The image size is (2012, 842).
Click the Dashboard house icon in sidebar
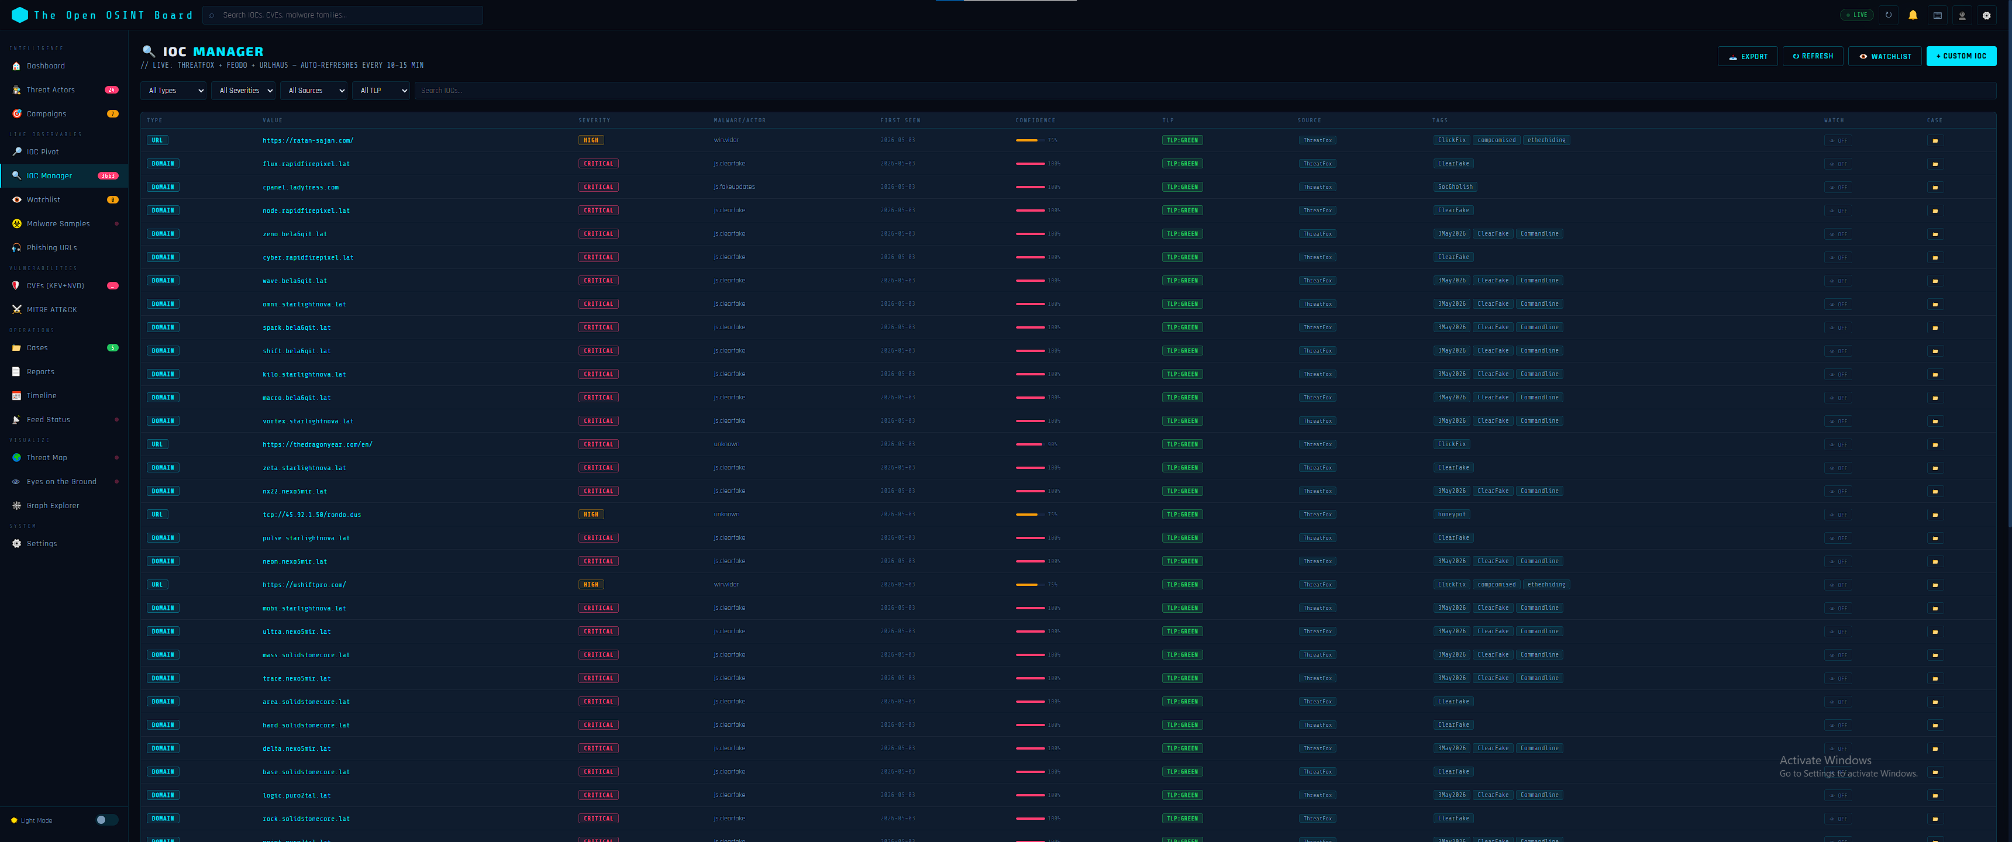(16, 67)
